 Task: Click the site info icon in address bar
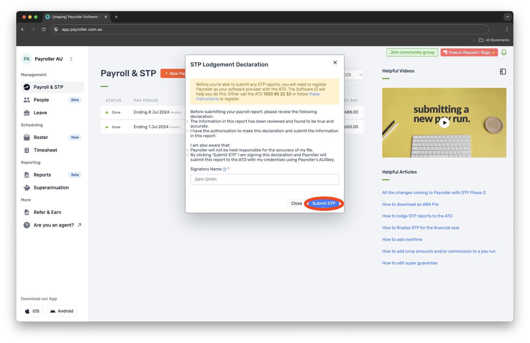tap(56, 29)
